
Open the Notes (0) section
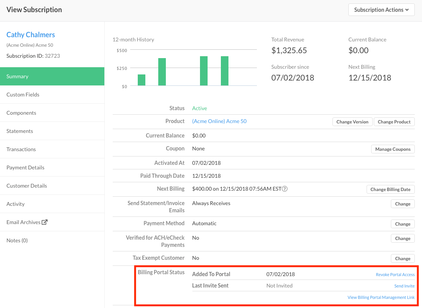(x=17, y=240)
